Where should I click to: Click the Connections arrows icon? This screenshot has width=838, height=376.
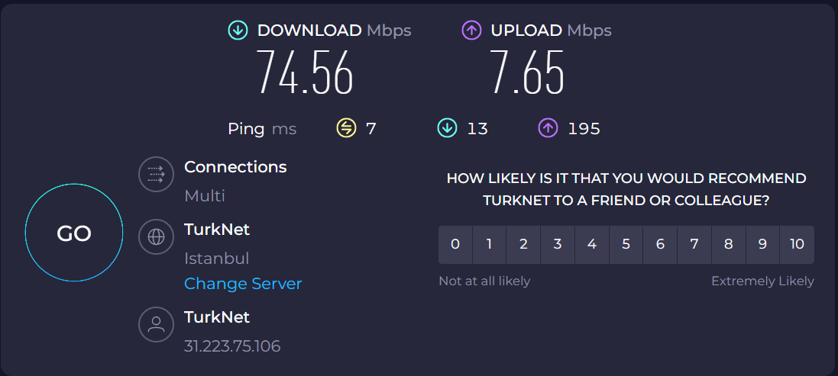(156, 174)
